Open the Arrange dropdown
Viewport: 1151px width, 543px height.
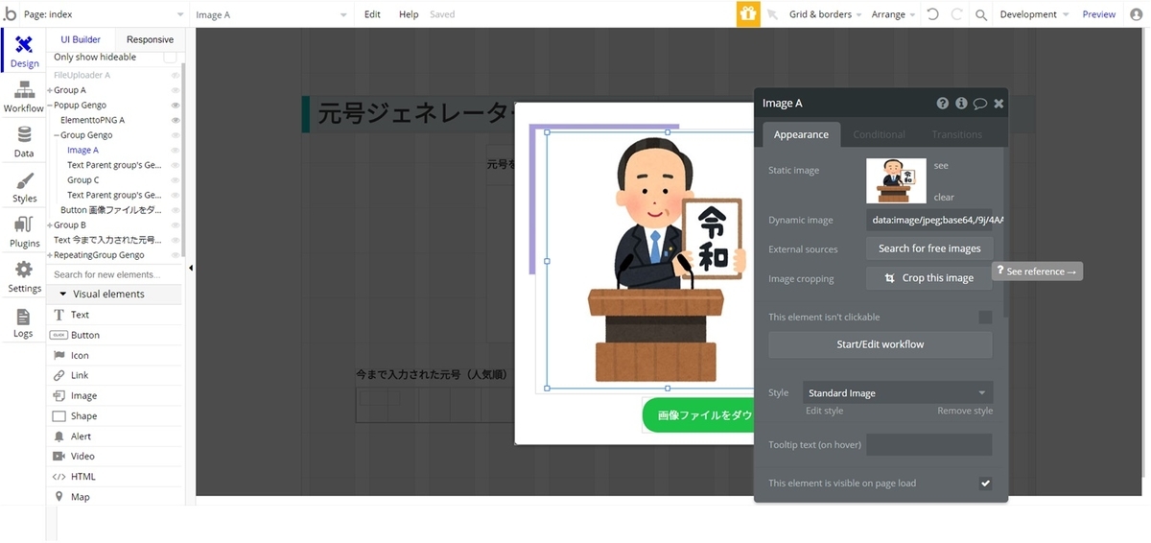(x=893, y=14)
